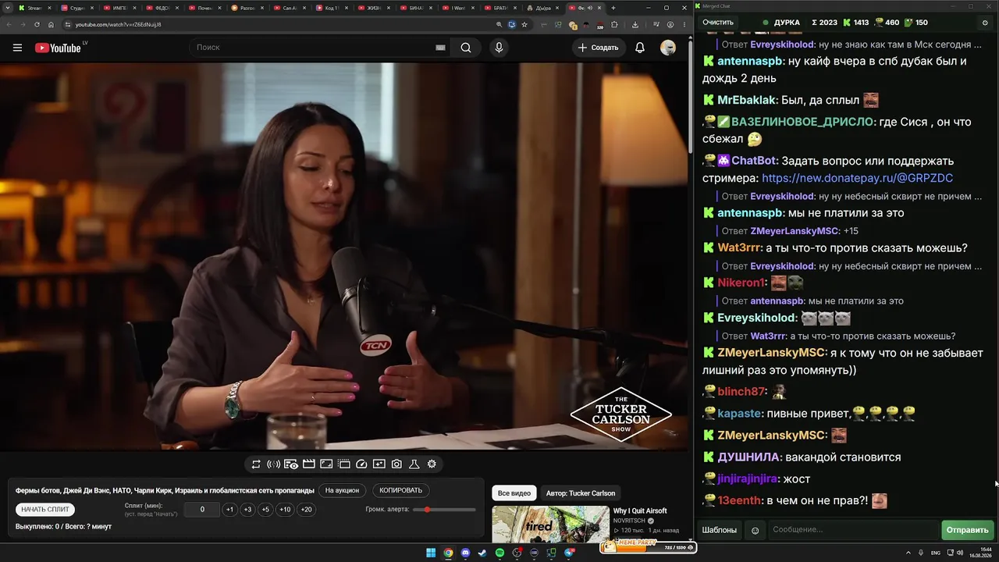Open Telegram from the taskbar
999x562 pixels.
570,553
